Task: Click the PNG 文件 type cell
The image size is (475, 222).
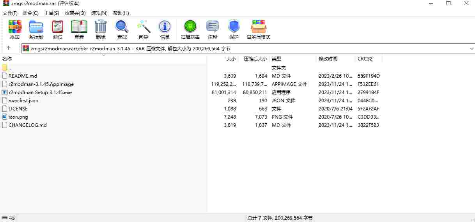Action: (282, 117)
